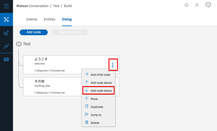Image resolution: width=217 pixels, height=131 pixels.
Task: Click the copy icon beside Duplicate
Action: point(87,106)
